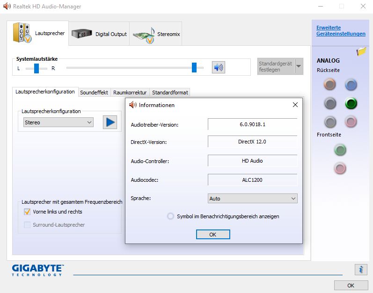This screenshot has height=293, width=373.
Task: Click the orange rear panel audio jack
Action: [329, 85]
